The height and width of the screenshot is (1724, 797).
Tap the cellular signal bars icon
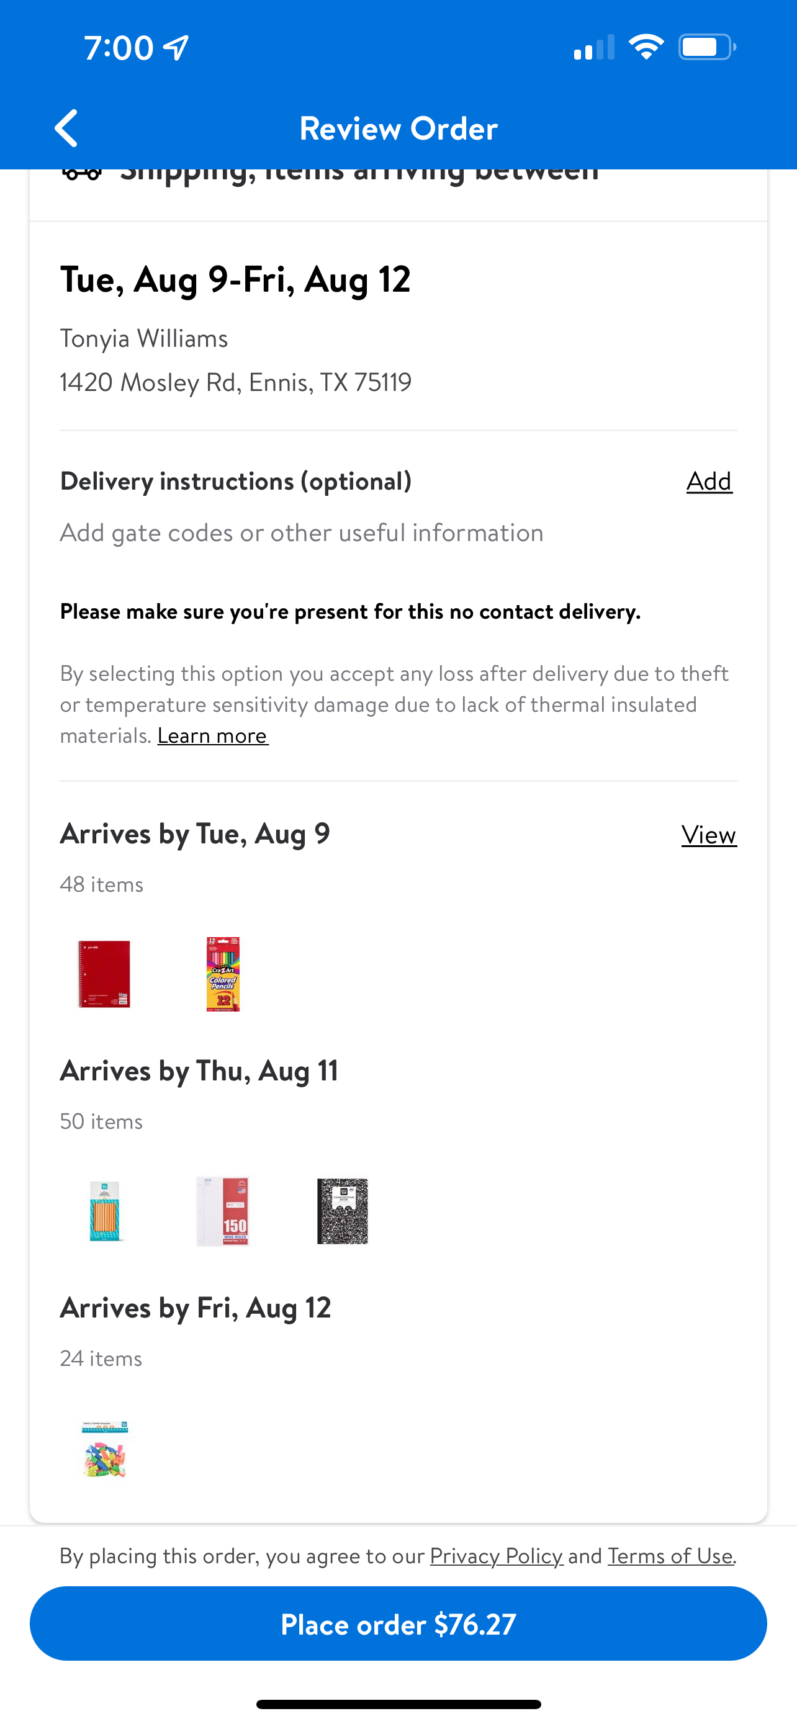[x=593, y=48]
